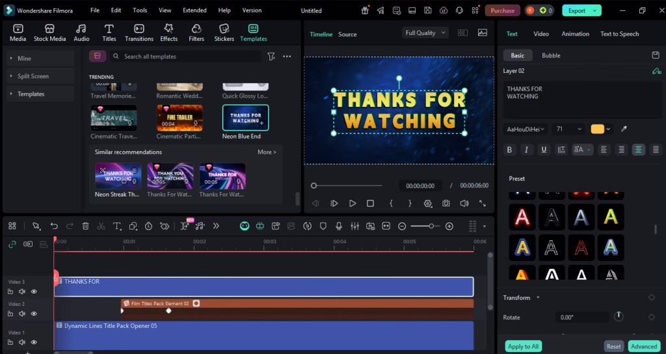Click the eyedropper color picker tool
666x354 pixels.
click(x=624, y=129)
